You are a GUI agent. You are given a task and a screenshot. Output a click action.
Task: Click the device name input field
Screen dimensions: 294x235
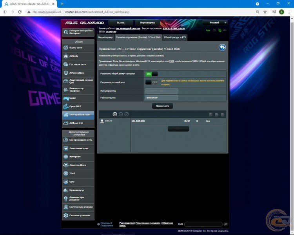click(x=162, y=91)
